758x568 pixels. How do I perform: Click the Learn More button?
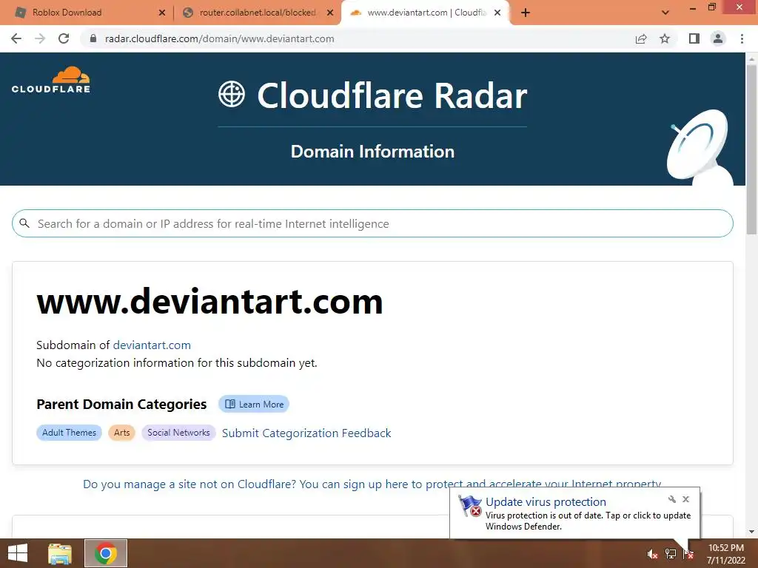pyautogui.click(x=254, y=405)
